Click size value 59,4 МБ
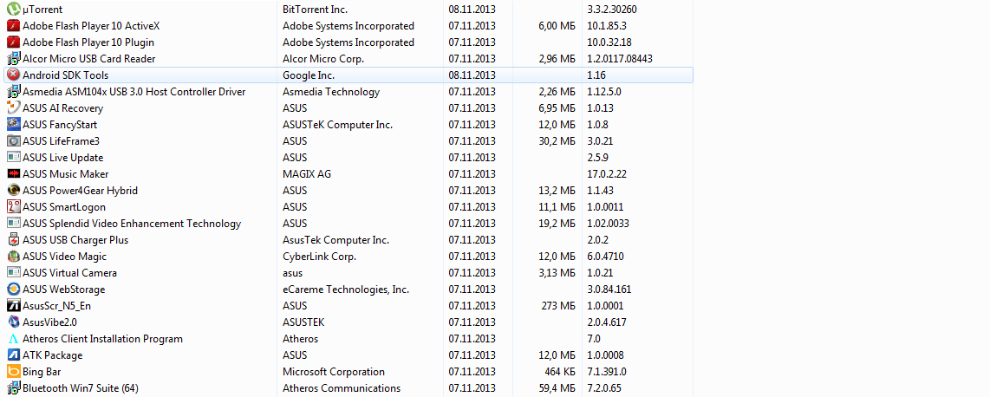Viewport: 990px width, 397px height. pos(557,387)
